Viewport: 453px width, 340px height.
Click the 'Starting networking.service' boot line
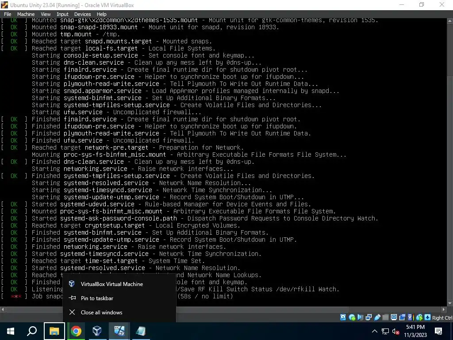pos(132,169)
